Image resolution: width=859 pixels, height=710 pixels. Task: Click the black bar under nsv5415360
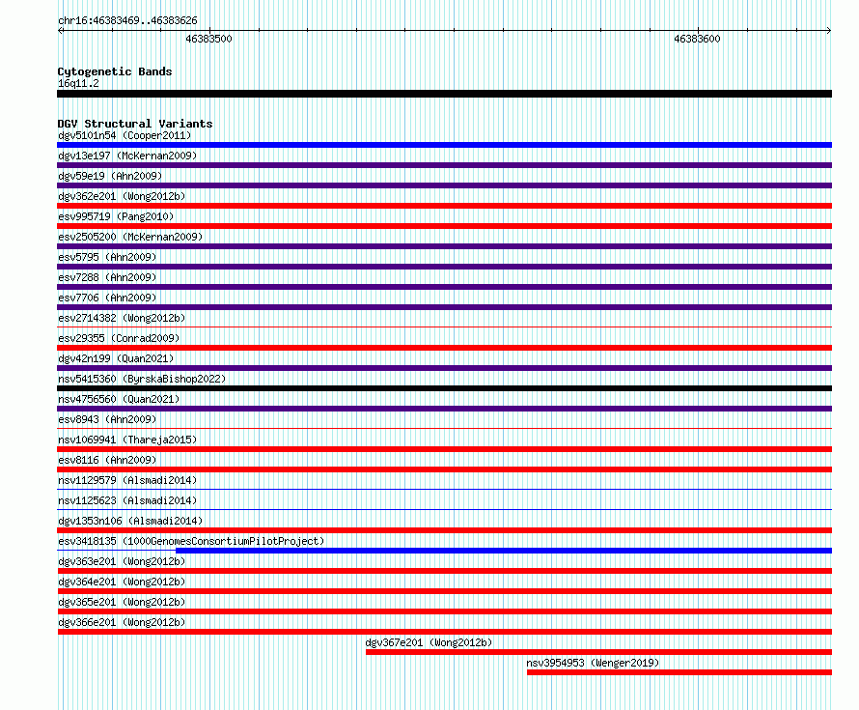tap(444, 388)
